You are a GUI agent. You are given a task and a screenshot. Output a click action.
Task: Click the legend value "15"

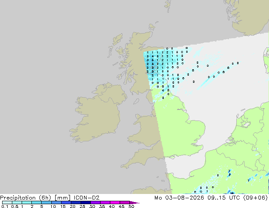click(63, 206)
